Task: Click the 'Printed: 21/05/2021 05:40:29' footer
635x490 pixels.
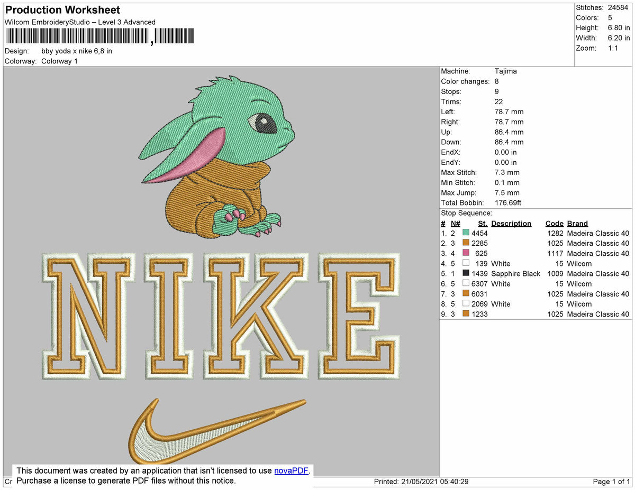Action: point(421,482)
